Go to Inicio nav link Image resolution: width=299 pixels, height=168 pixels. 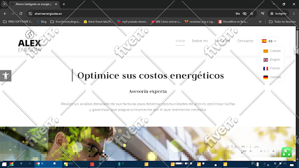point(180,41)
